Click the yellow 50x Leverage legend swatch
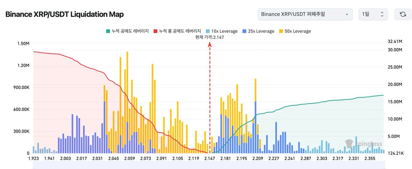412x169 pixels. pos(281,31)
